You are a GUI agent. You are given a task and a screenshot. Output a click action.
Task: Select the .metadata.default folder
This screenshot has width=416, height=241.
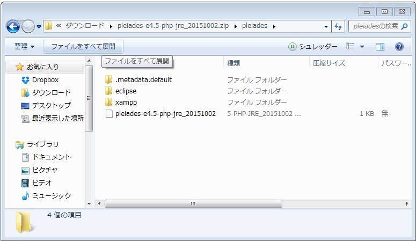pos(143,79)
